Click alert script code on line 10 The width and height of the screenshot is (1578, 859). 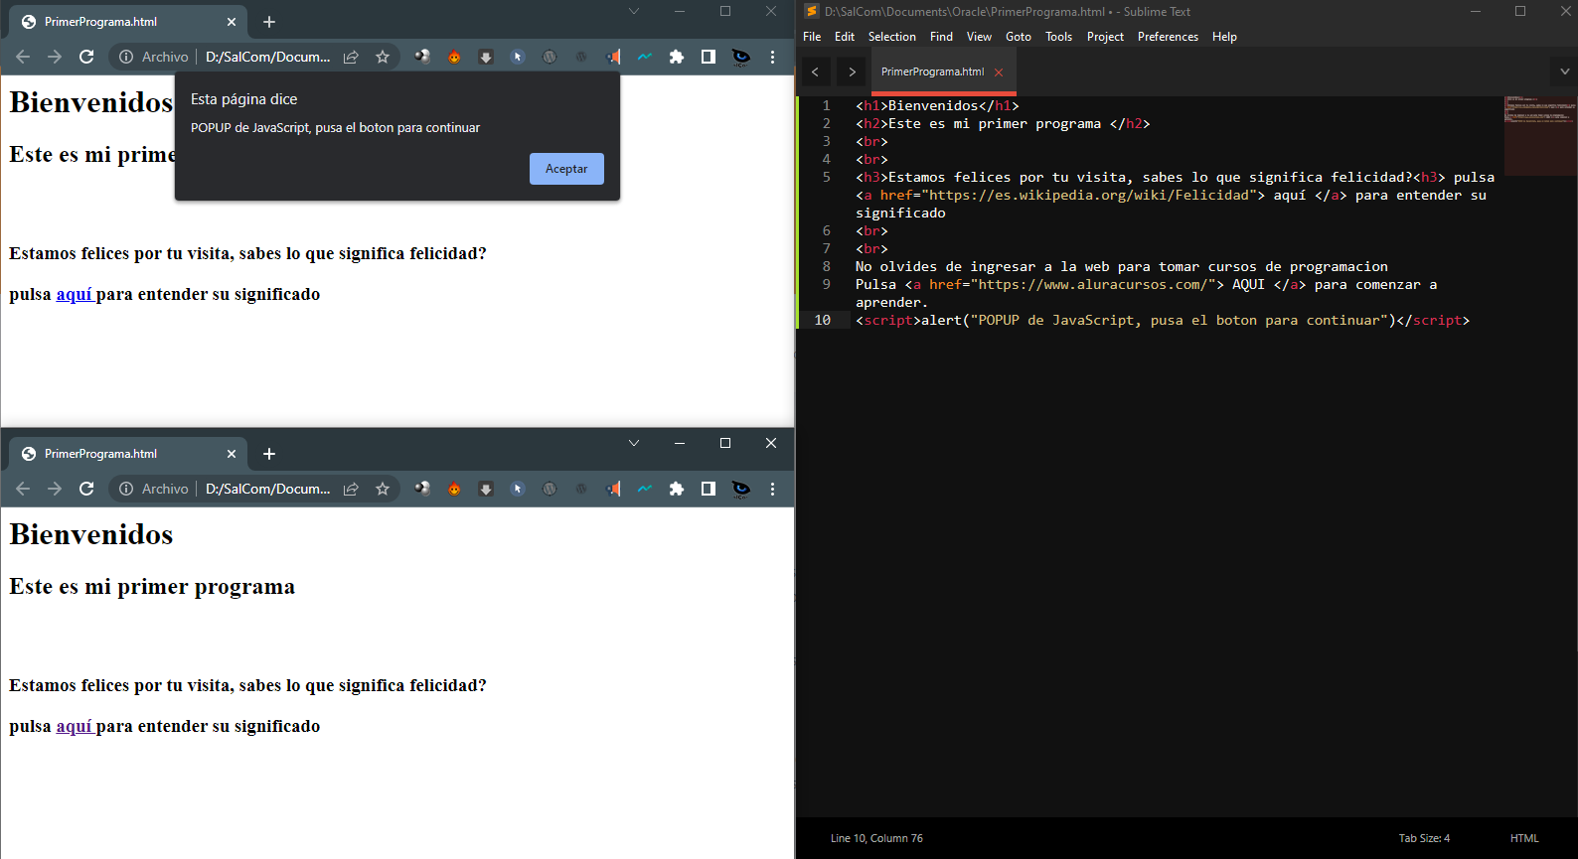pyautogui.click(x=1162, y=320)
